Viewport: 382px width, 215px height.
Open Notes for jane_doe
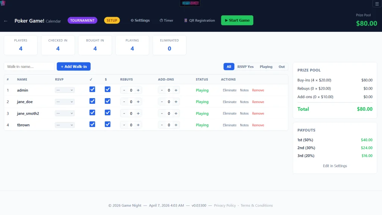click(244, 102)
